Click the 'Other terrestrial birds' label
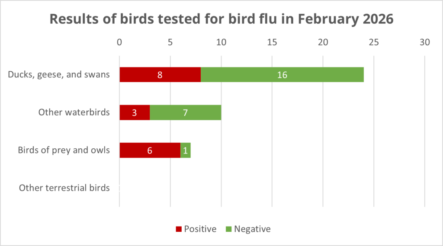The height and width of the screenshot is (246, 443). coord(64,188)
